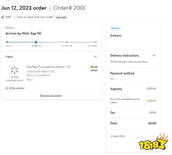This screenshot has height=155, width=172.
Task: Click the Order# 2000 heading text
Action: click(x=70, y=8)
